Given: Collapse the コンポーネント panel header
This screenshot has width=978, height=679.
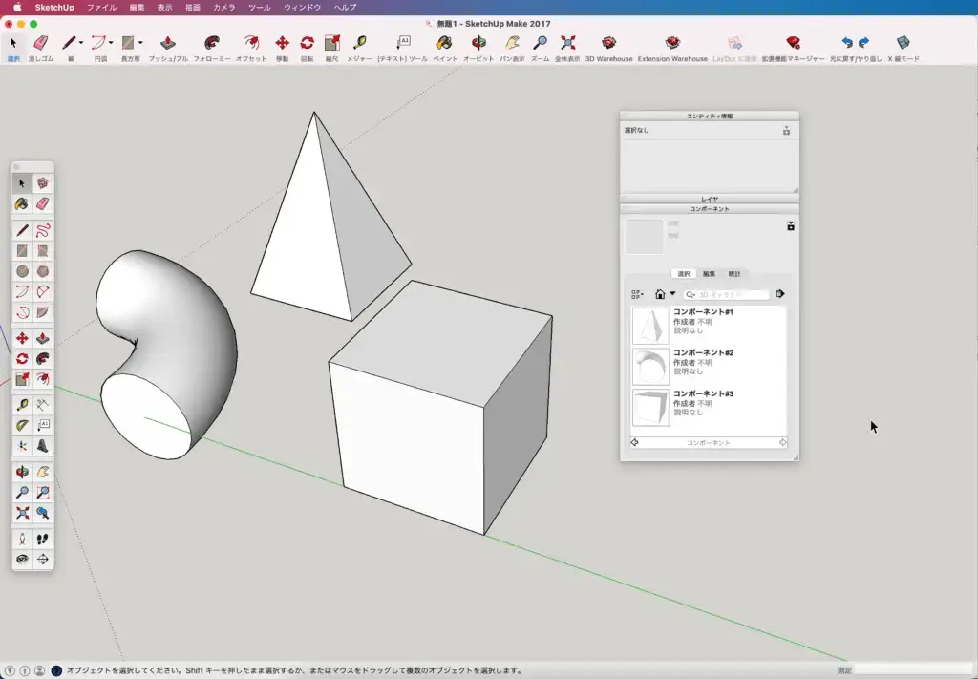Looking at the screenshot, I should pos(710,209).
